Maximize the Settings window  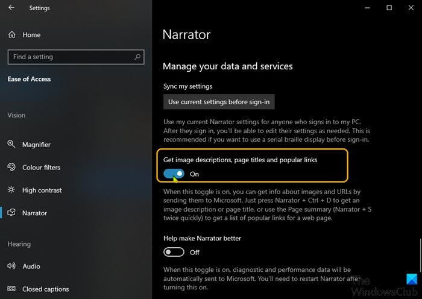click(389, 8)
